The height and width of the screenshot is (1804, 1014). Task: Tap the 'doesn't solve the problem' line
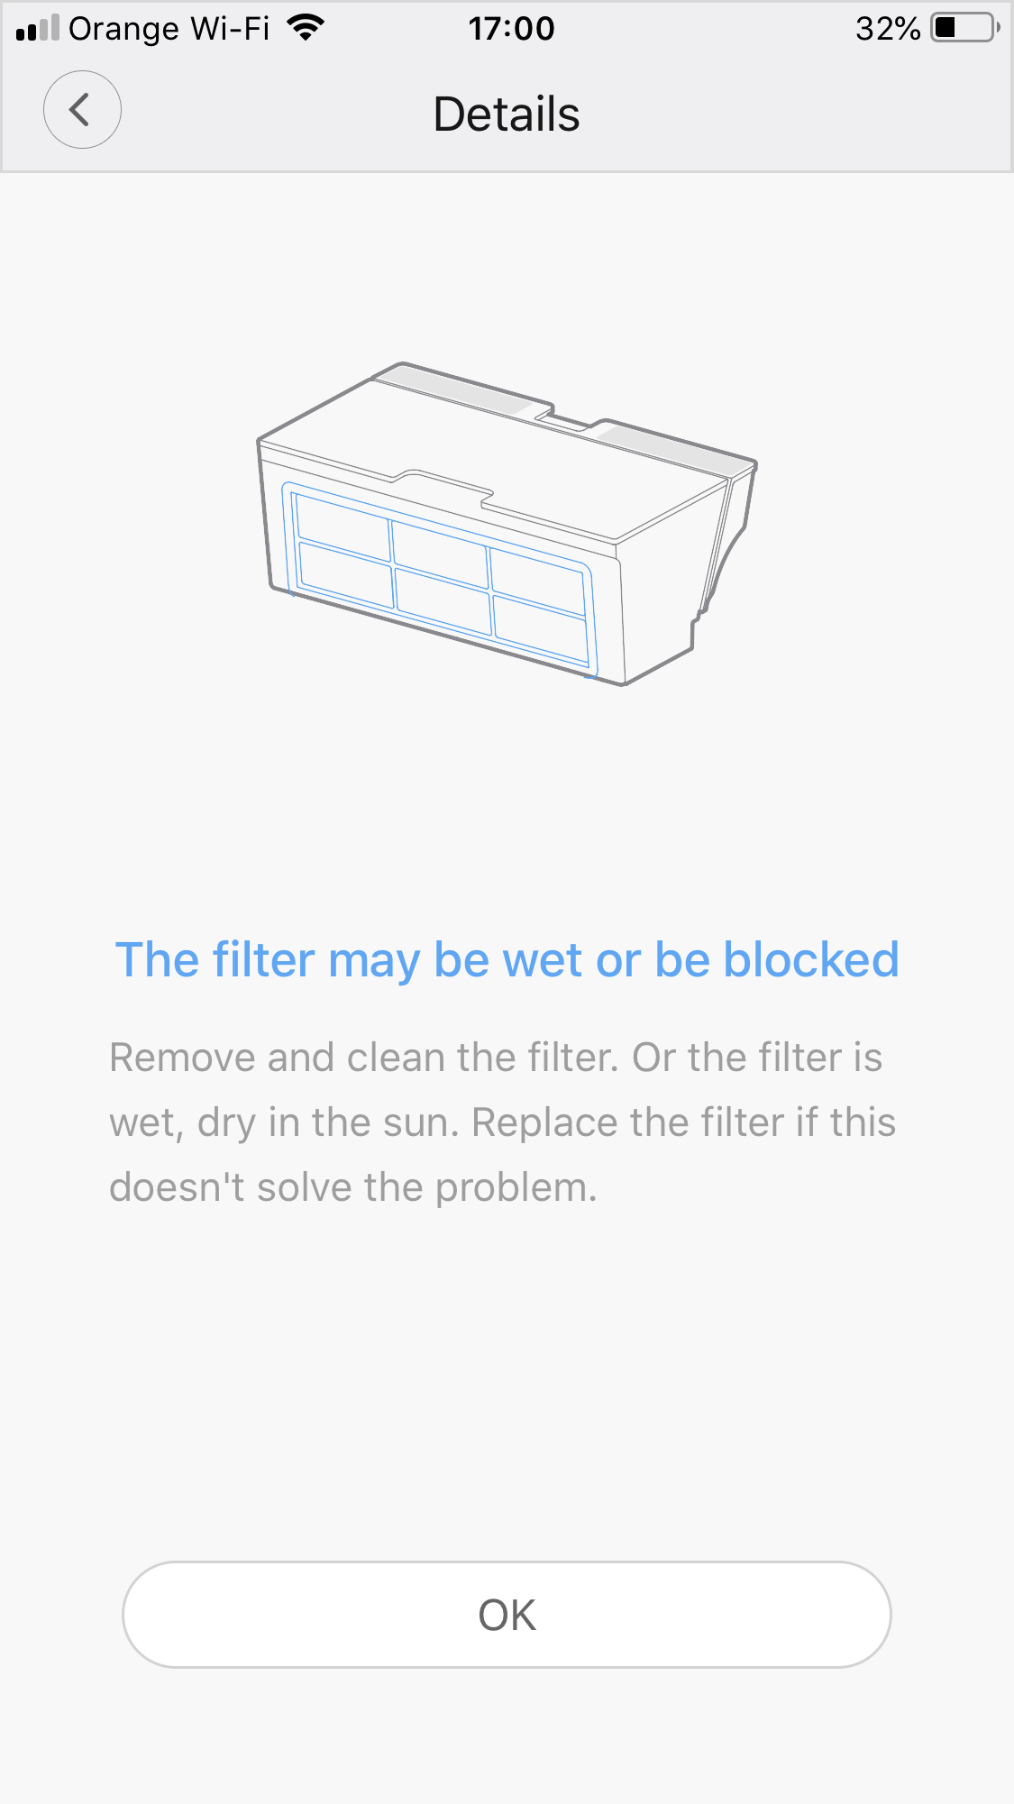pos(353,1187)
